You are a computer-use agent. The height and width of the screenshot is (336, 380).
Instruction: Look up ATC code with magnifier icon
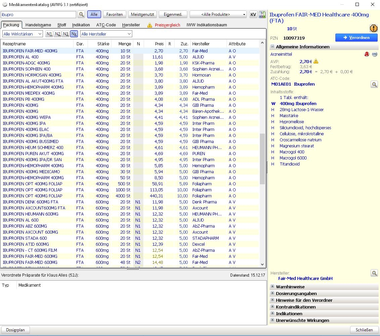(x=374, y=84)
